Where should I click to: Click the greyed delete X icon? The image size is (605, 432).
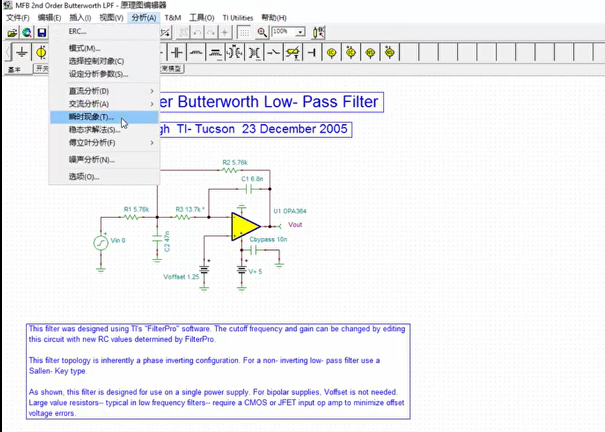pos(183,33)
